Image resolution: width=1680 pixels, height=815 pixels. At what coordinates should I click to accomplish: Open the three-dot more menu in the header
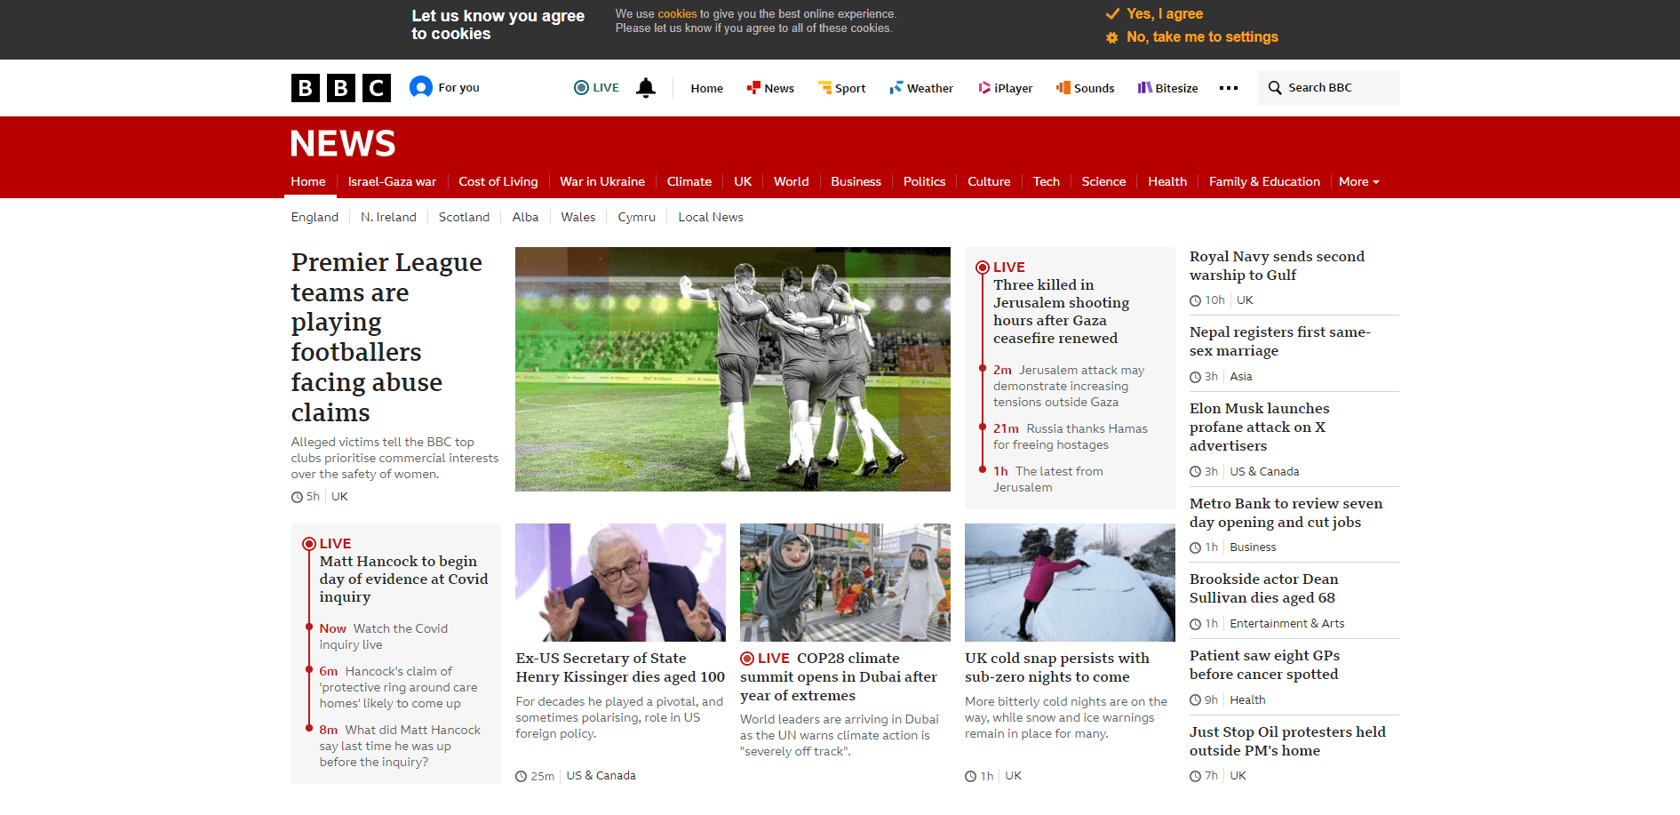pyautogui.click(x=1229, y=88)
